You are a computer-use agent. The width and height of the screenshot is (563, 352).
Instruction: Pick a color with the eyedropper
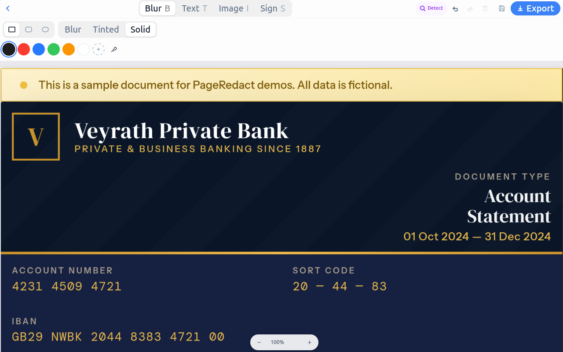[114, 49]
